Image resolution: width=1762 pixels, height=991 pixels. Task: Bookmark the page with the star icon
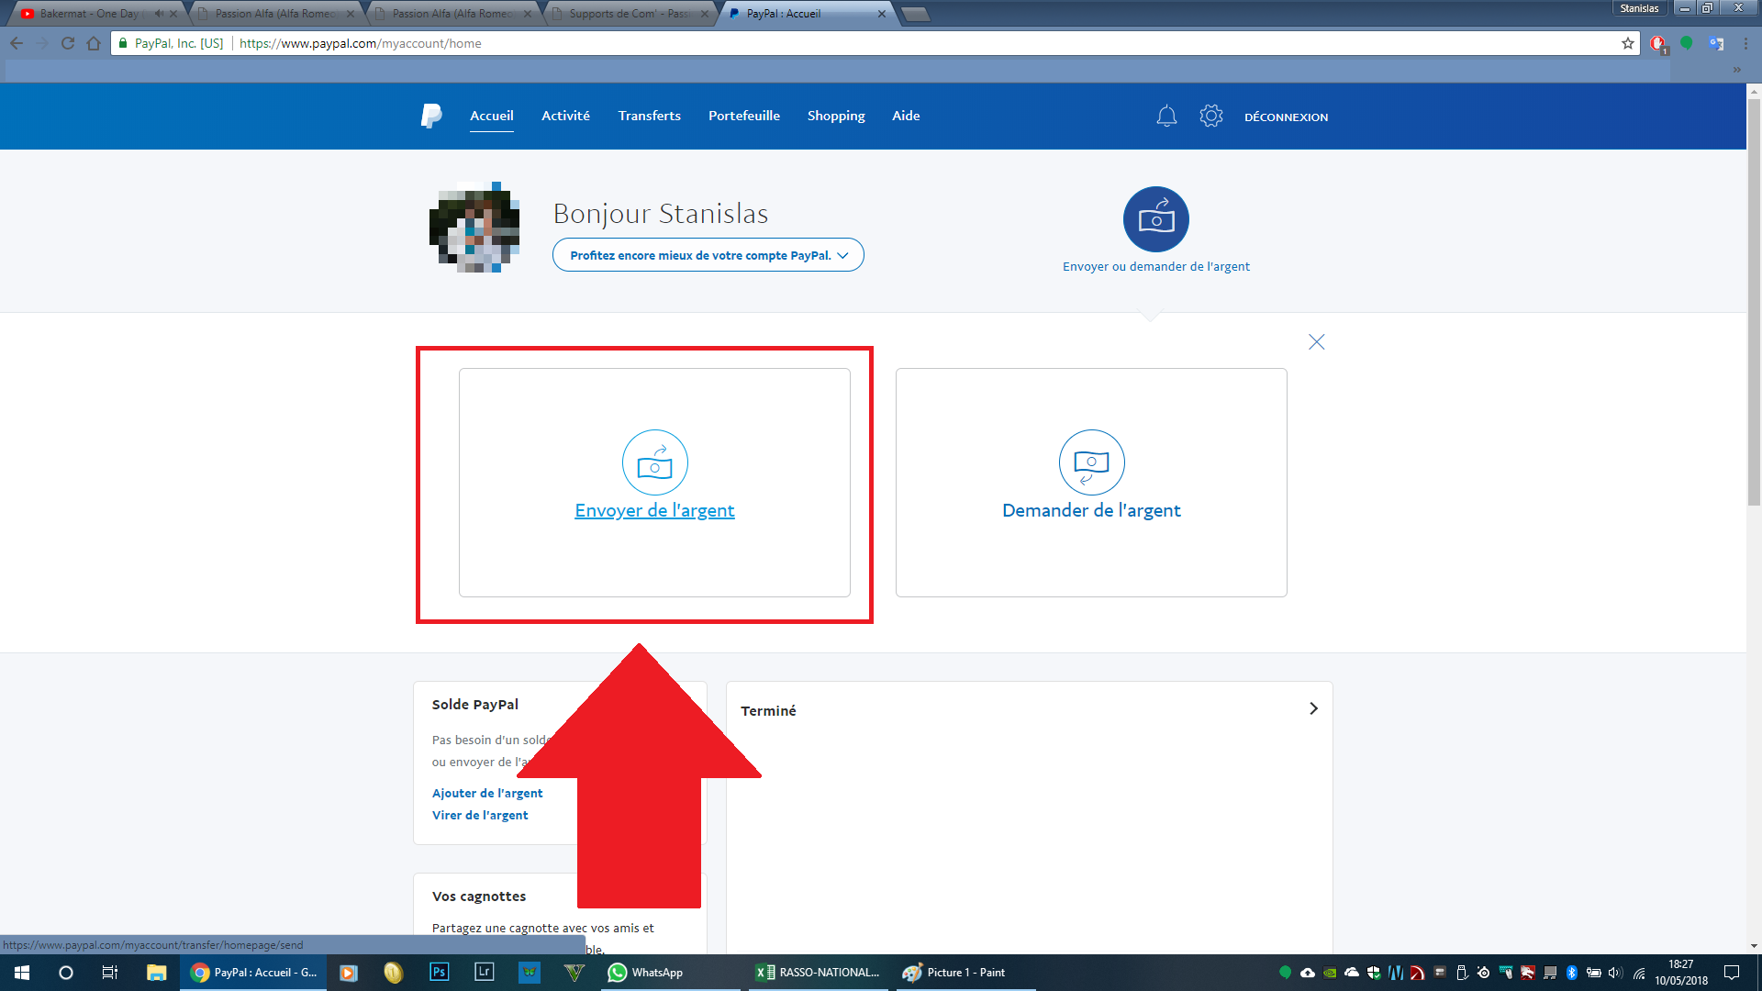[1627, 43]
